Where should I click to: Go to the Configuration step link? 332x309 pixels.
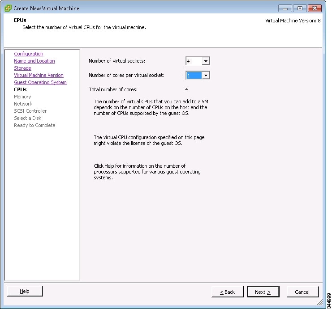click(29, 54)
